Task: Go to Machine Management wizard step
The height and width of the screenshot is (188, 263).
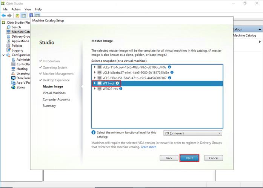Action: (58, 74)
